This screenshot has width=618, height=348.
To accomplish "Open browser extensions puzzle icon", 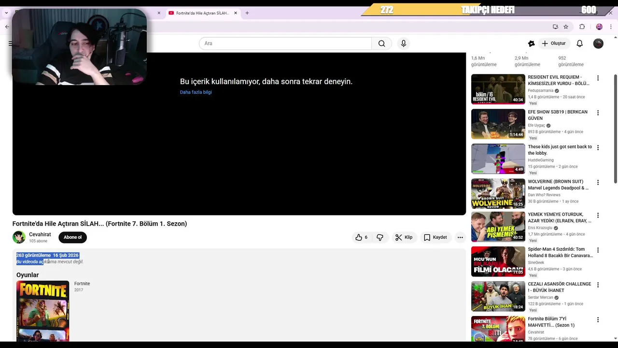I will 582,27.
